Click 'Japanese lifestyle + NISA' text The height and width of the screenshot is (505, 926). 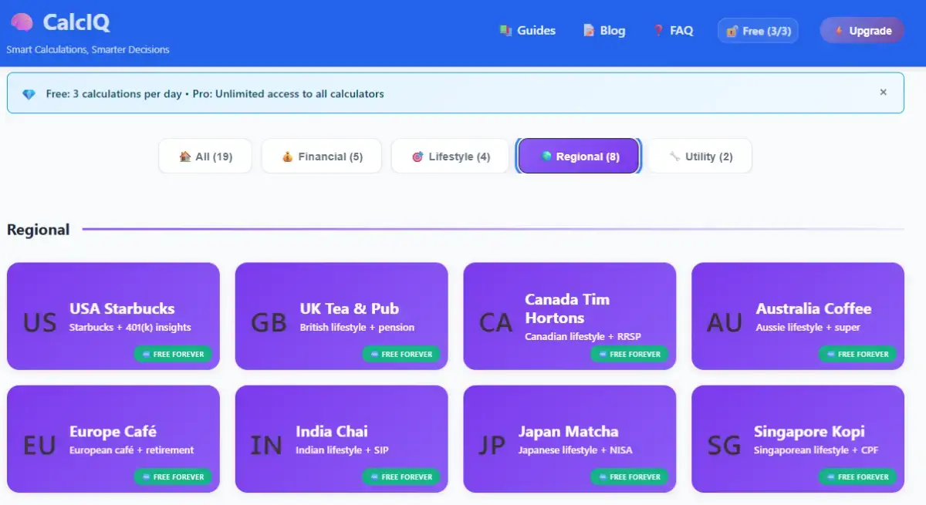pos(575,449)
